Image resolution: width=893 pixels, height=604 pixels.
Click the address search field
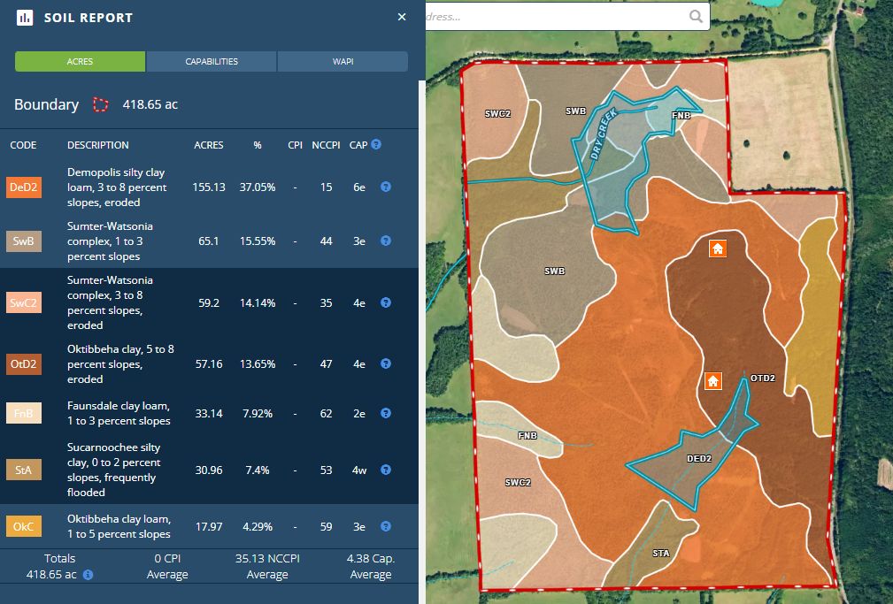click(x=549, y=16)
